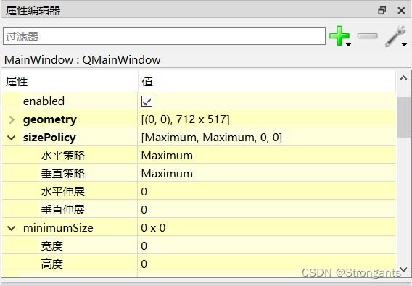Click the minimumSize value 0 x 0
The height and width of the screenshot is (286, 412).
pos(153,228)
